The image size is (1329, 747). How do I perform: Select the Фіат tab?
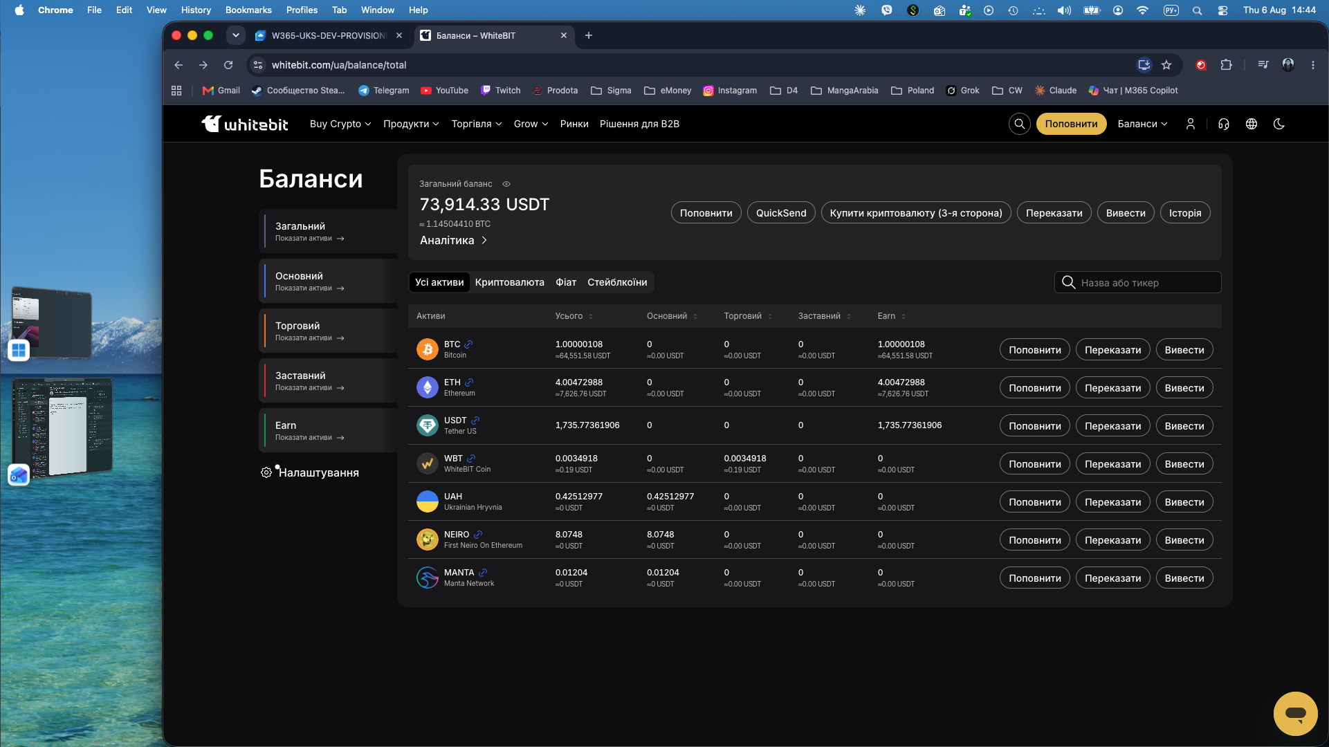(x=566, y=282)
